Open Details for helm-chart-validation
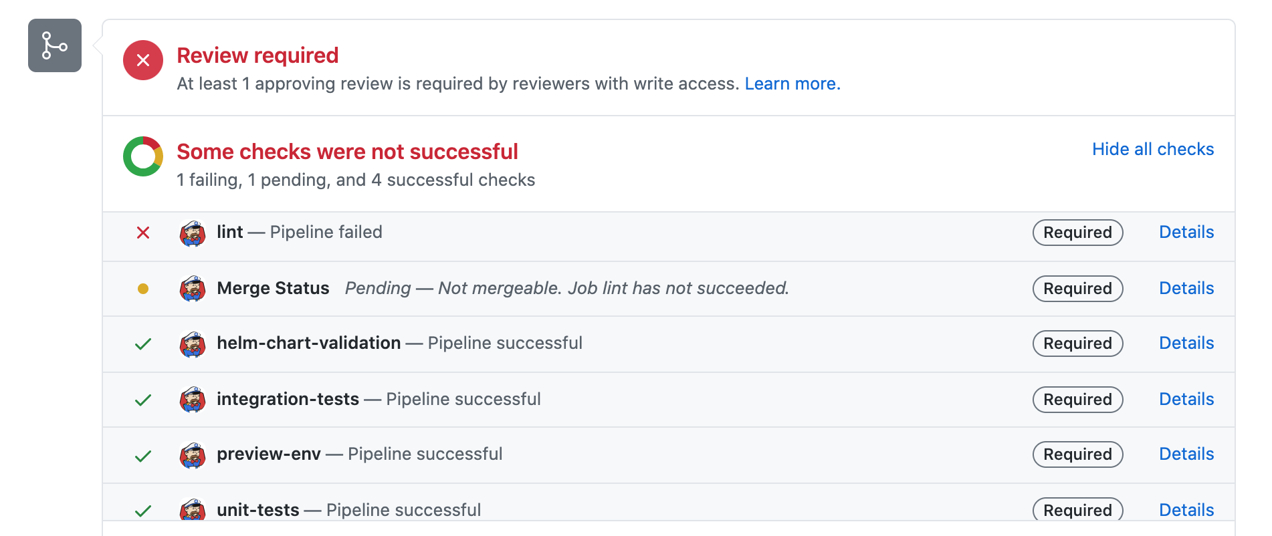The image size is (1272, 536). 1186,343
